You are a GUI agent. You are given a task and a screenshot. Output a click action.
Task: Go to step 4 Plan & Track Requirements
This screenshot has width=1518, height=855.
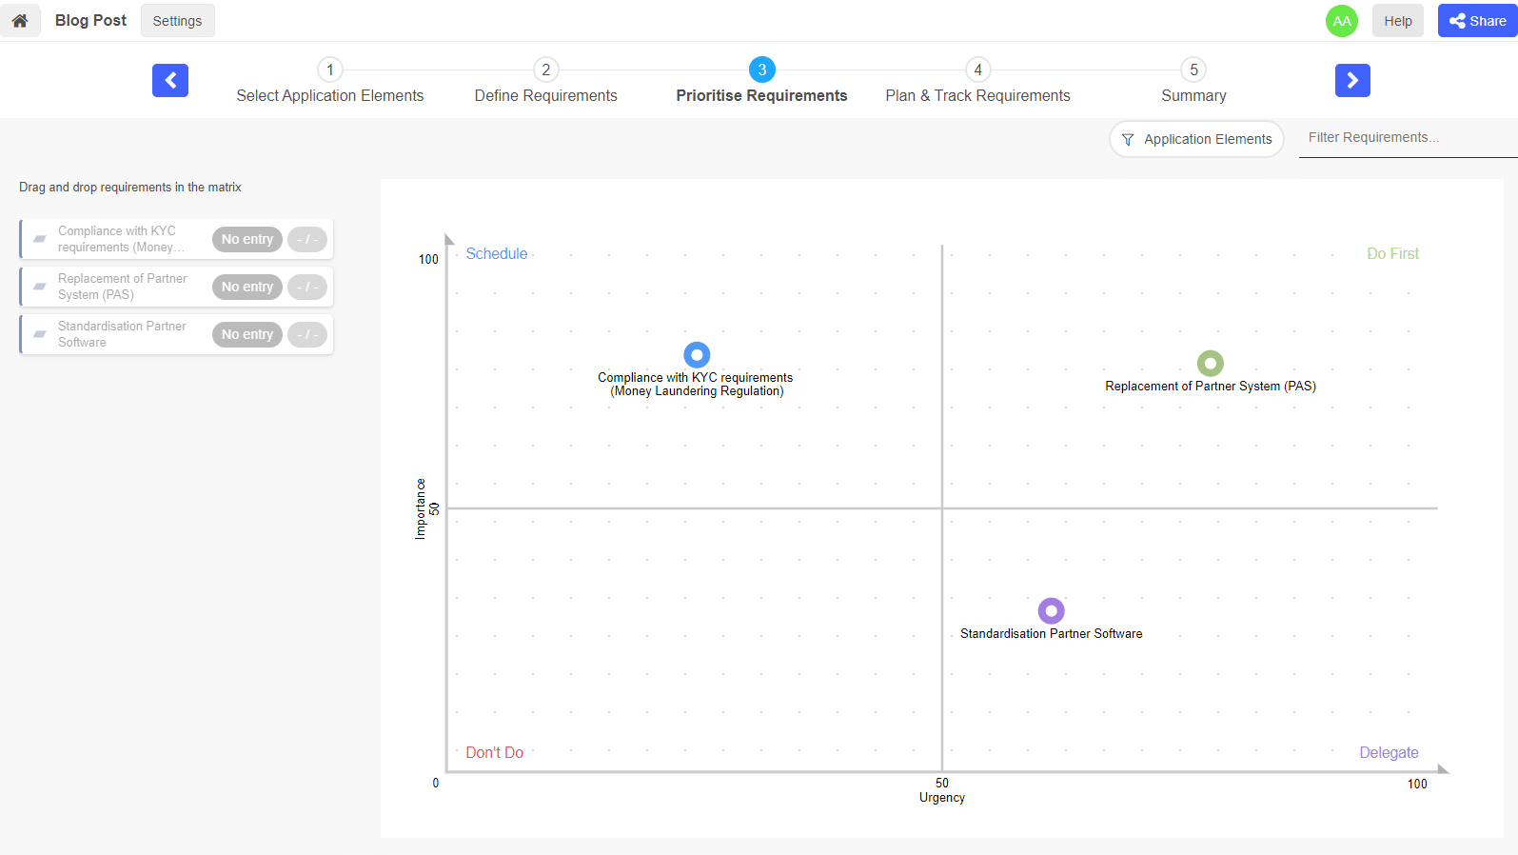pyautogui.click(x=977, y=70)
